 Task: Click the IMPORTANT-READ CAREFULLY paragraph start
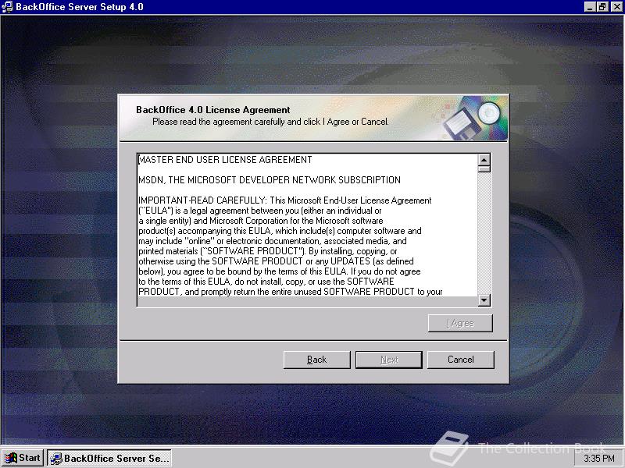point(284,200)
